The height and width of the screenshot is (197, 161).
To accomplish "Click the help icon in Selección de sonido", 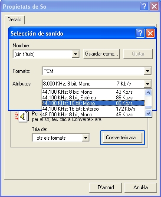I will coord(140,33).
